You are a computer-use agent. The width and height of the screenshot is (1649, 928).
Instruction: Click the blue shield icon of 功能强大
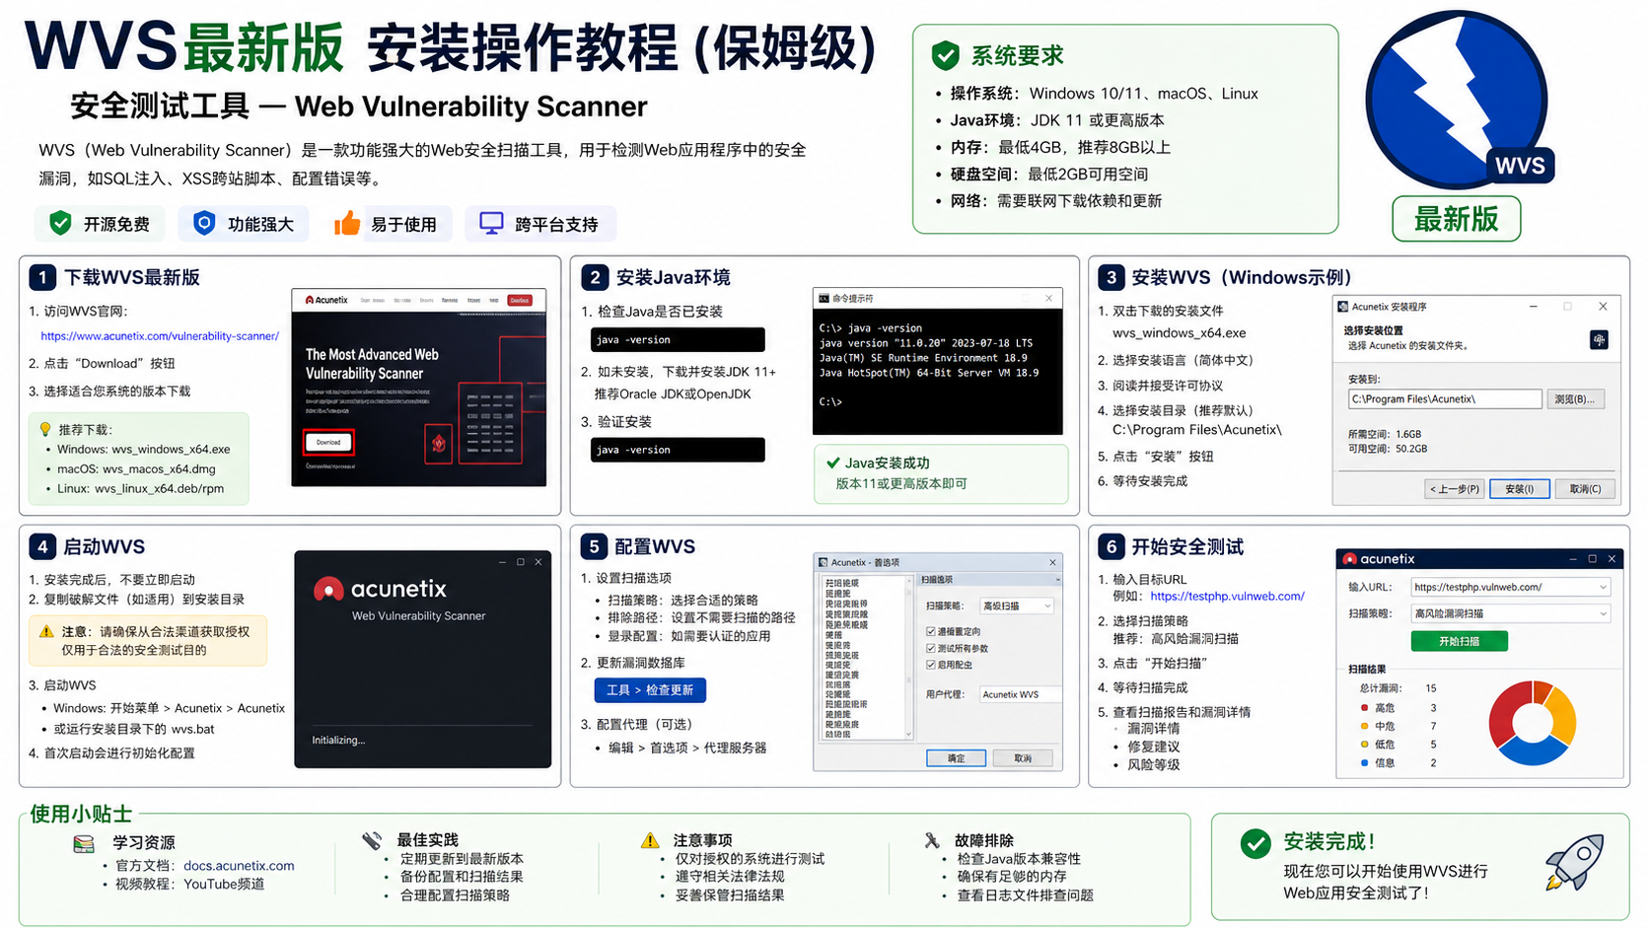tap(204, 224)
